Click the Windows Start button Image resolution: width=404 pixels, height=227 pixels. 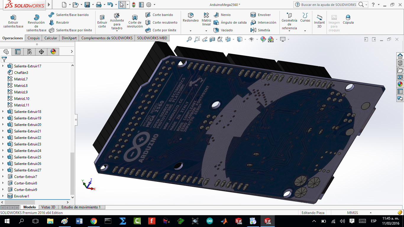(7, 221)
